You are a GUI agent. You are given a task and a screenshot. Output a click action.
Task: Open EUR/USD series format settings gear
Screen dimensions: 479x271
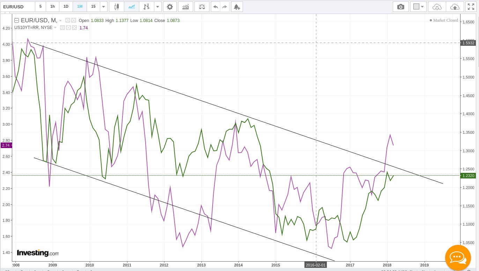(x=74, y=21)
